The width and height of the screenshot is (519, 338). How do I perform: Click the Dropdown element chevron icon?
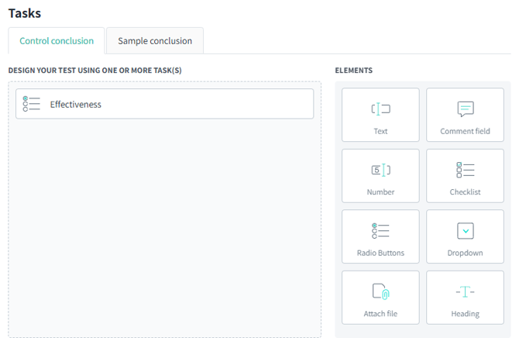(465, 230)
